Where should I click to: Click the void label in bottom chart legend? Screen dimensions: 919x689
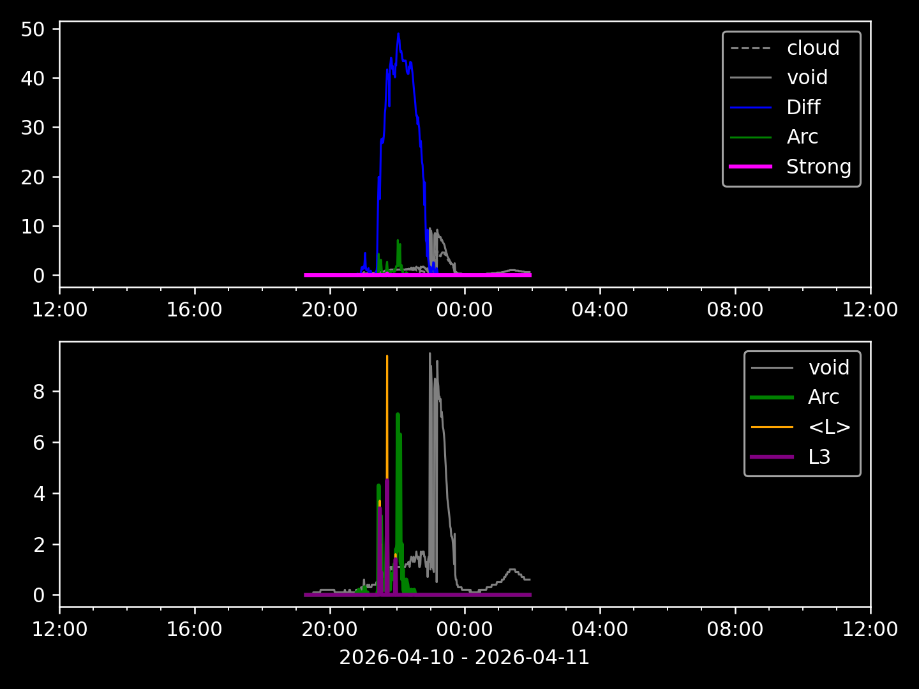coord(828,367)
